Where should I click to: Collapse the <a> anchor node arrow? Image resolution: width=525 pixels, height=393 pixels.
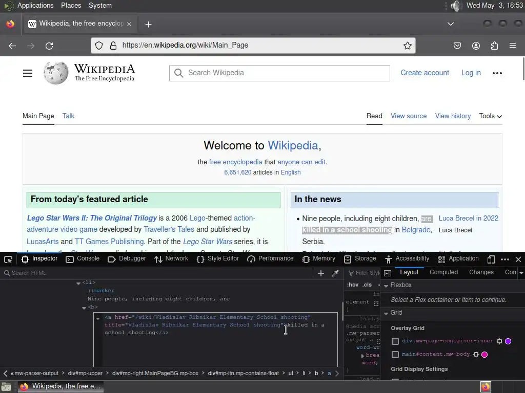click(x=98, y=318)
